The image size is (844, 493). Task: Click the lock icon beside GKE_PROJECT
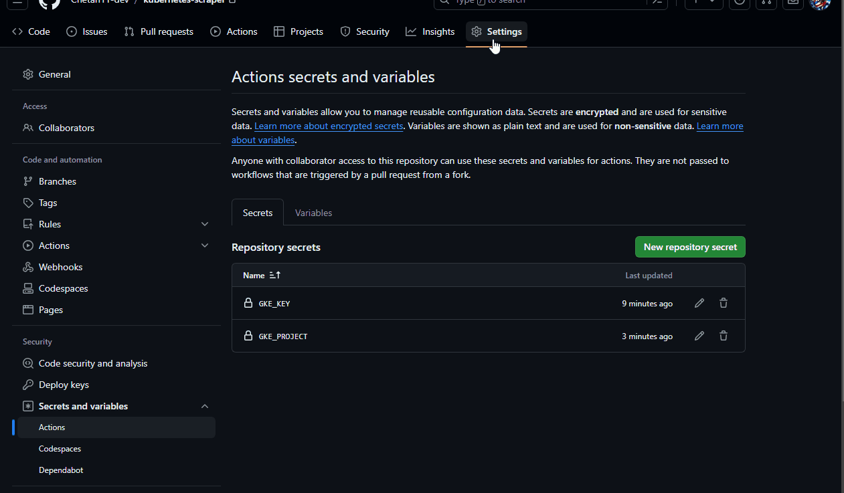(248, 336)
